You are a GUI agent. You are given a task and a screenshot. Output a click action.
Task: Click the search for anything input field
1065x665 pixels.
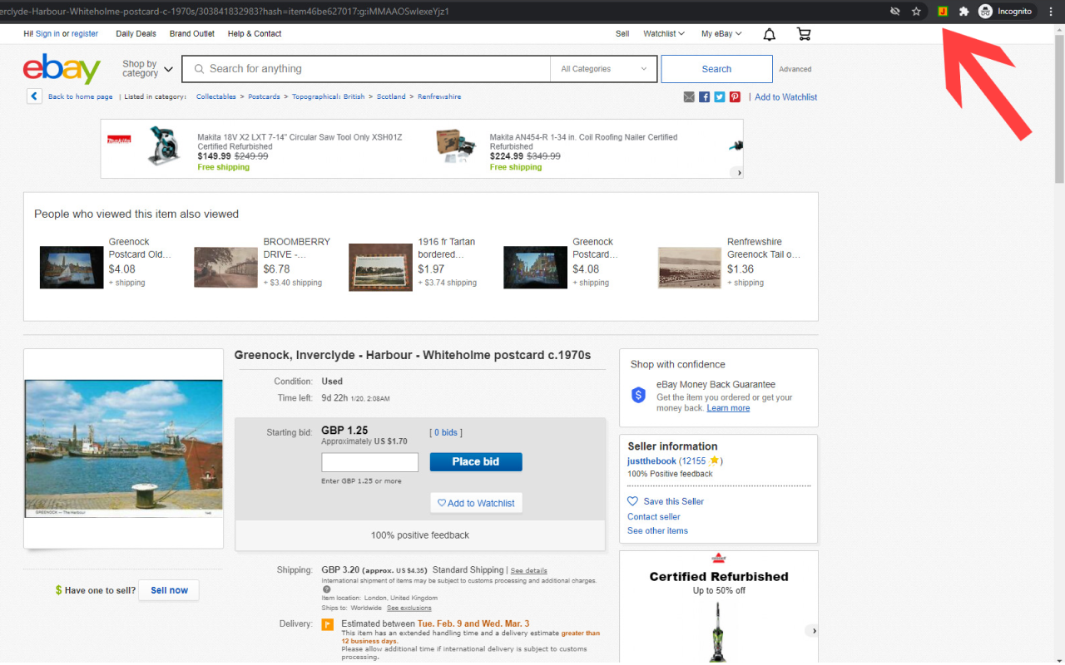coord(366,69)
